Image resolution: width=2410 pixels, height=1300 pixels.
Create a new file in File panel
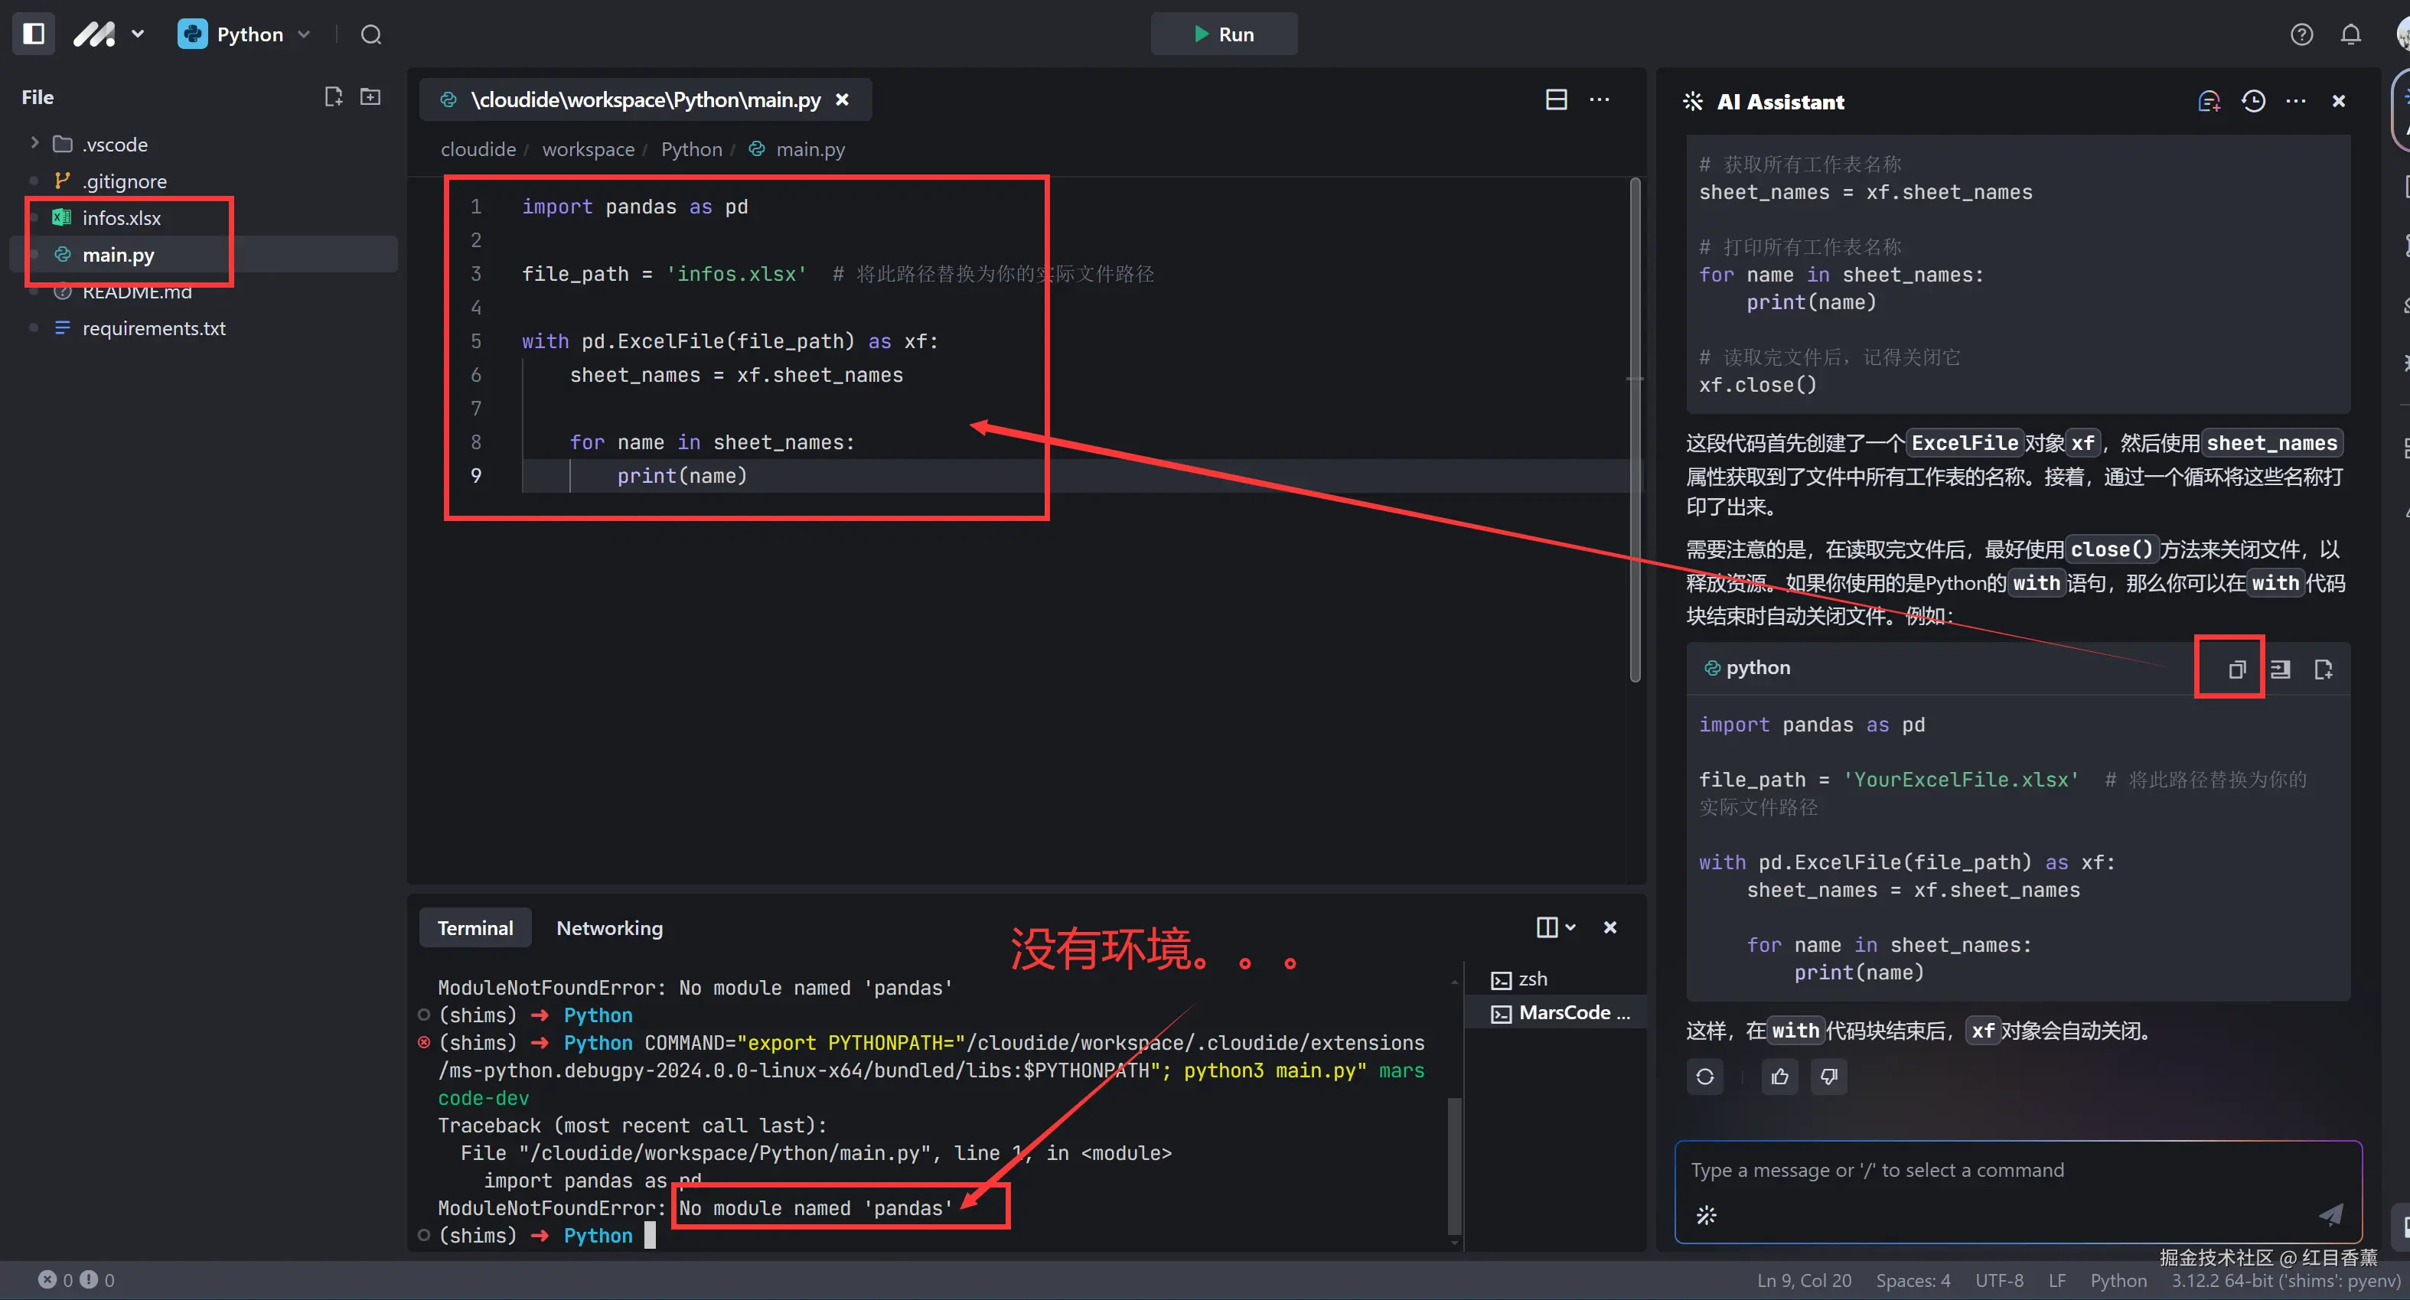(333, 96)
